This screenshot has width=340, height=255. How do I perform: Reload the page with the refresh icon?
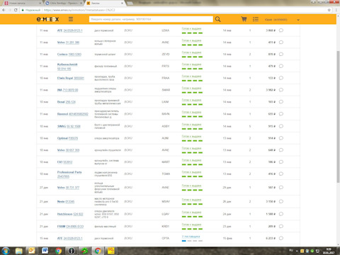click(x=16, y=10)
